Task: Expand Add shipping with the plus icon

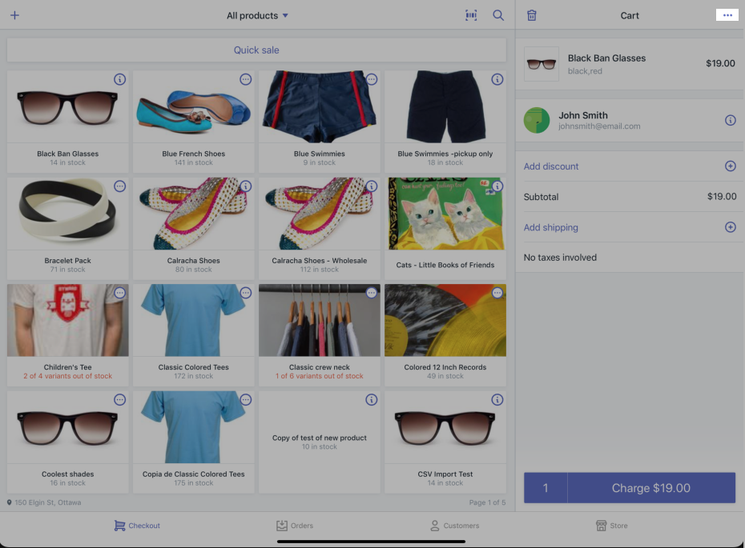Action: pyautogui.click(x=730, y=227)
